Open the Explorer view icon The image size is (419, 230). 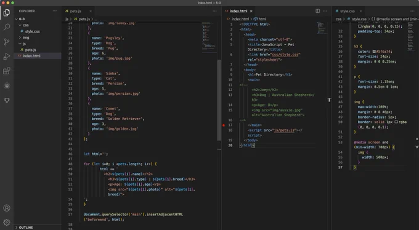click(x=7, y=12)
